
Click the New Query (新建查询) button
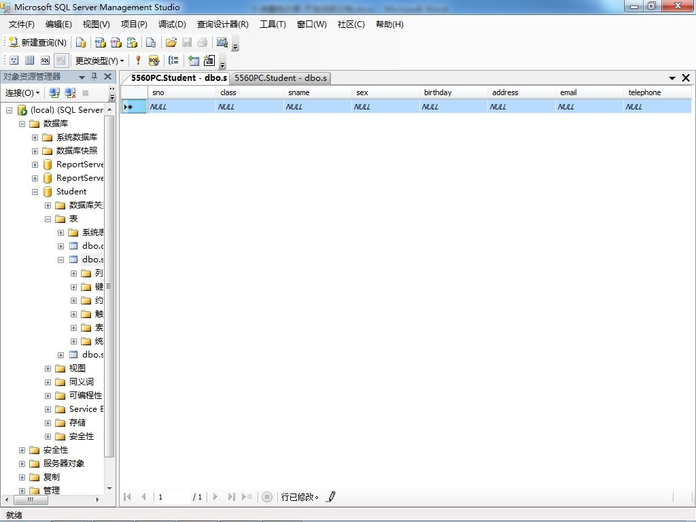[38, 42]
